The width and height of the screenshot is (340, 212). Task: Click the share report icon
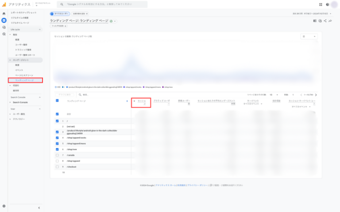pos(325,21)
